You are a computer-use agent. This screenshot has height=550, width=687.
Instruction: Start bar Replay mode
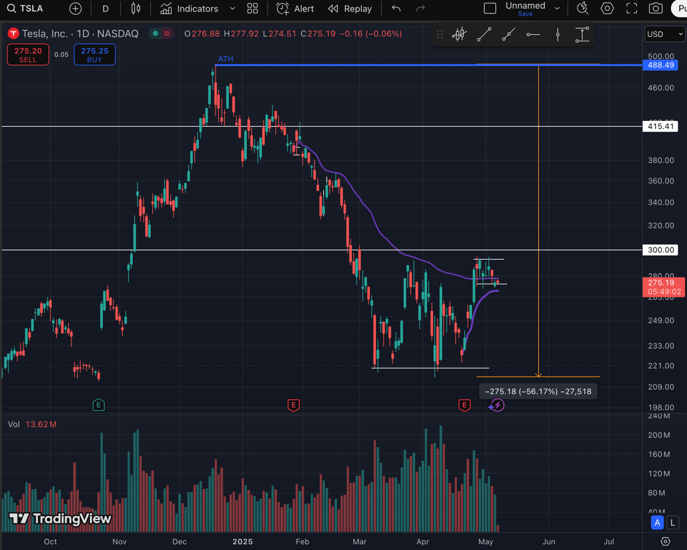[x=350, y=9]
